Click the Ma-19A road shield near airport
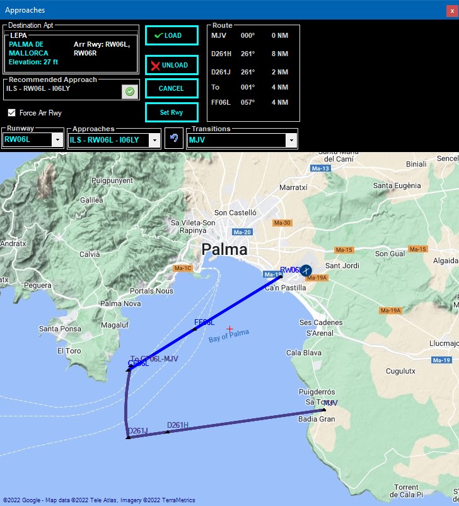The width and height of the screenshot is (459, 506). (317, 278)
